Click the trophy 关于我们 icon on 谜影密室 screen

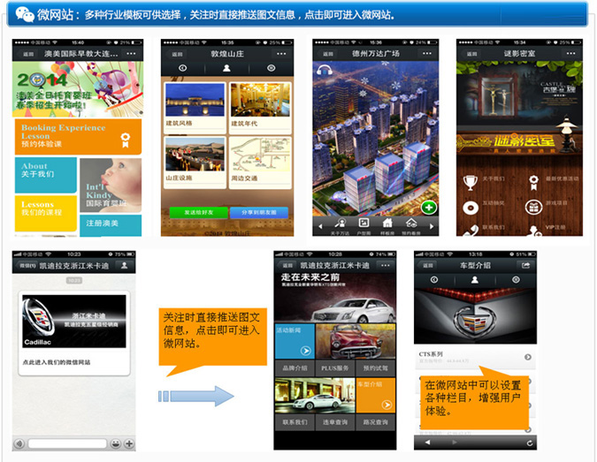471,183
